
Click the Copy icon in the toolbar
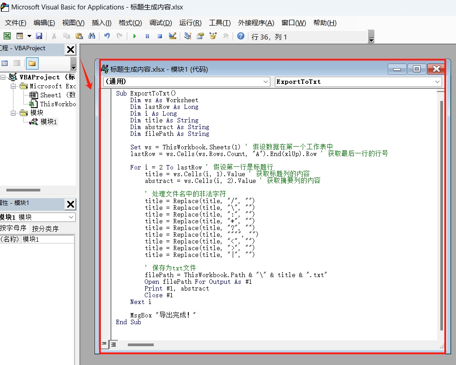[67, 36]
